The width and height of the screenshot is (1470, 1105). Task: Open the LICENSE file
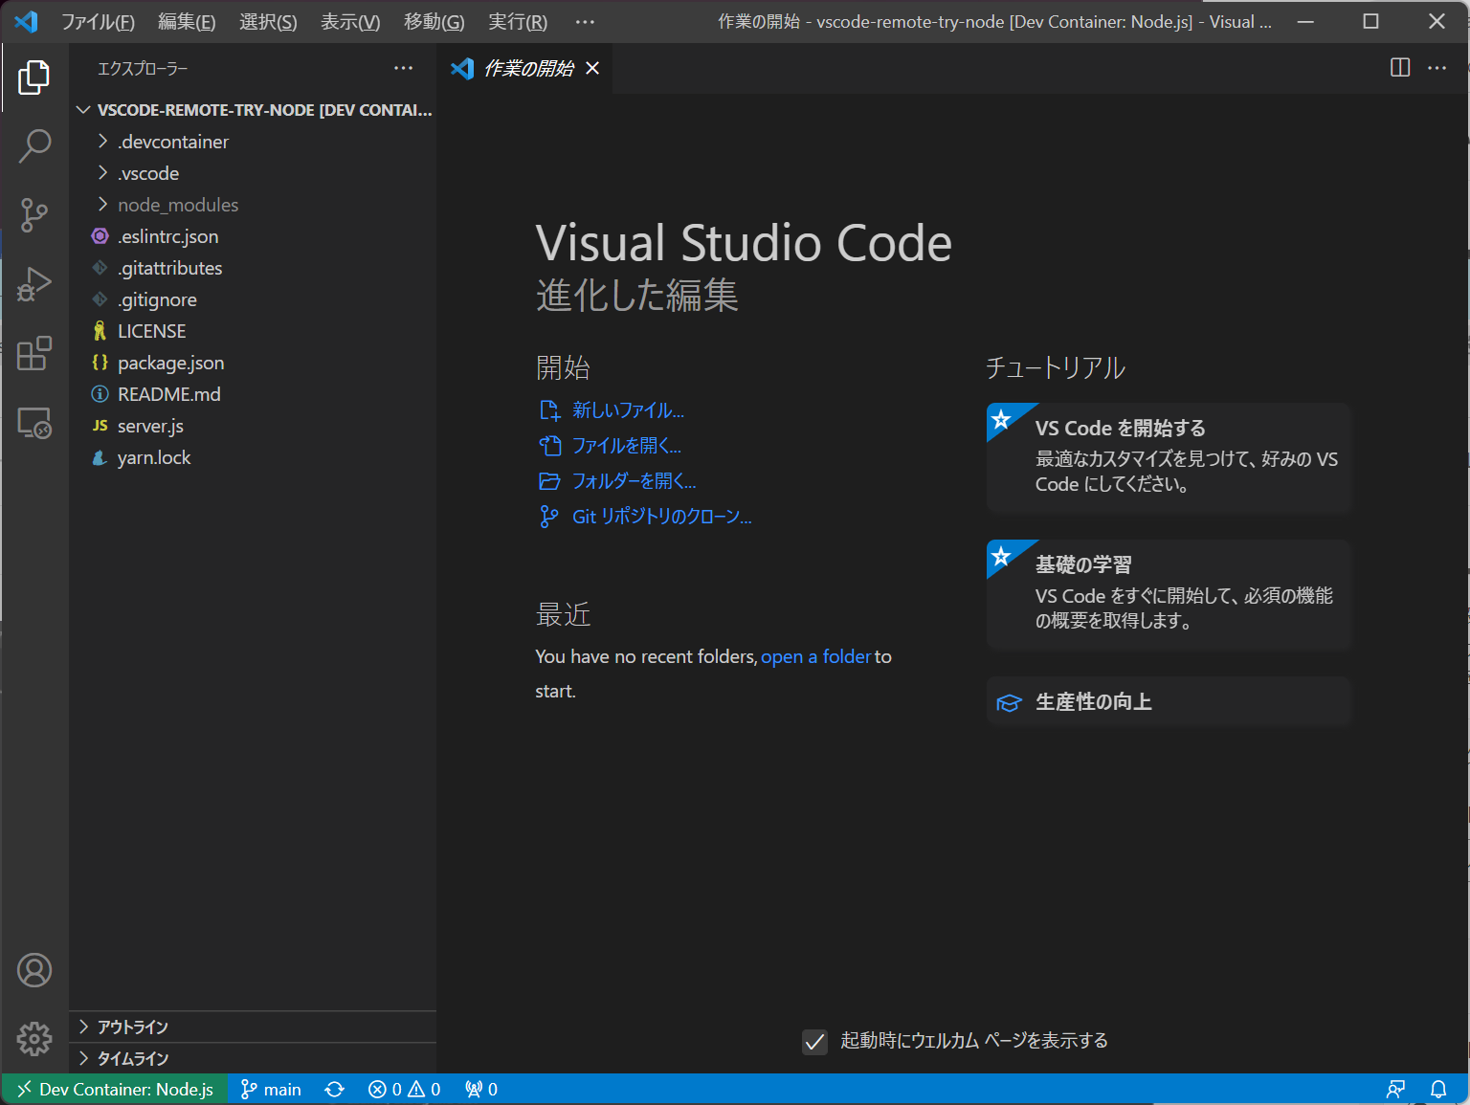tap(253, 331)
